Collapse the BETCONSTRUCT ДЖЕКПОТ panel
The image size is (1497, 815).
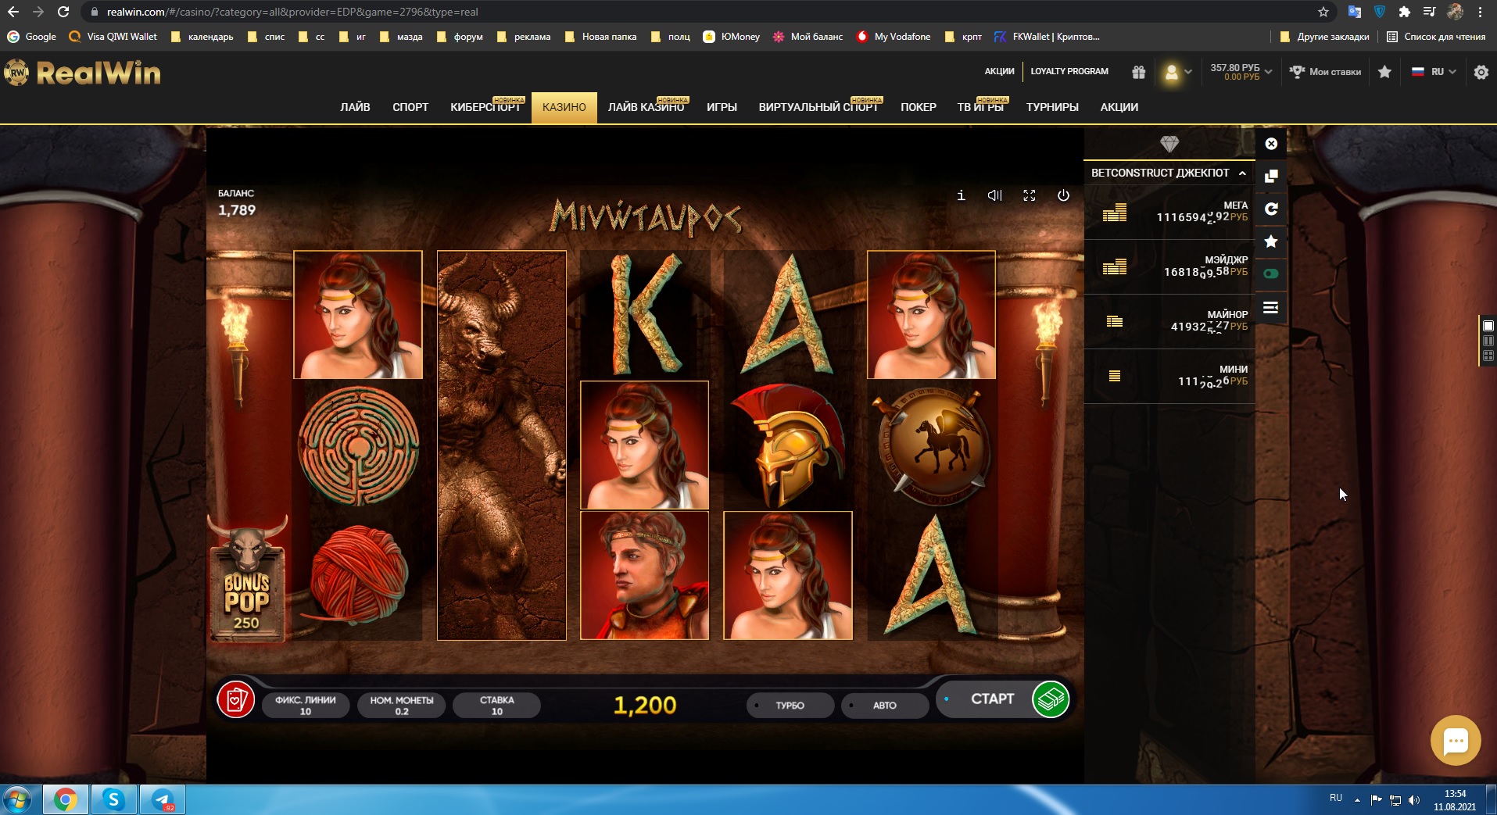pyautogui.click(x=1242, y=173)
